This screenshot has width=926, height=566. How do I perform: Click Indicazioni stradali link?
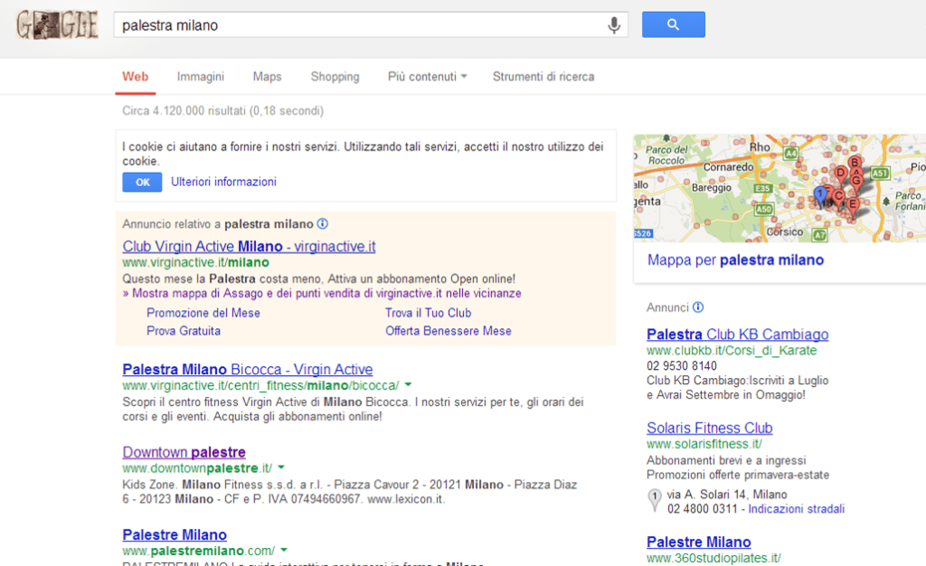(x=796, y=509)
